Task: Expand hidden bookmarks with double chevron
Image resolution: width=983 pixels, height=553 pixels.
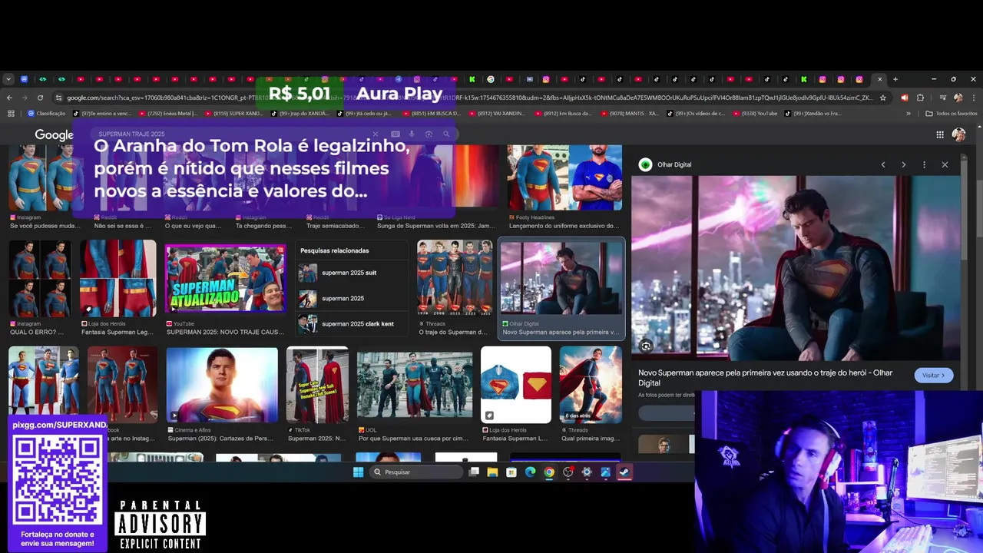Action: pyautogui.click(x=909, y=114)
